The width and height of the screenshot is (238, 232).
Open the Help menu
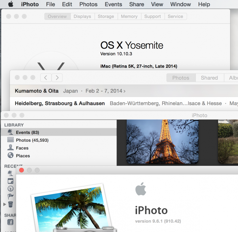(x=204, y=4)
